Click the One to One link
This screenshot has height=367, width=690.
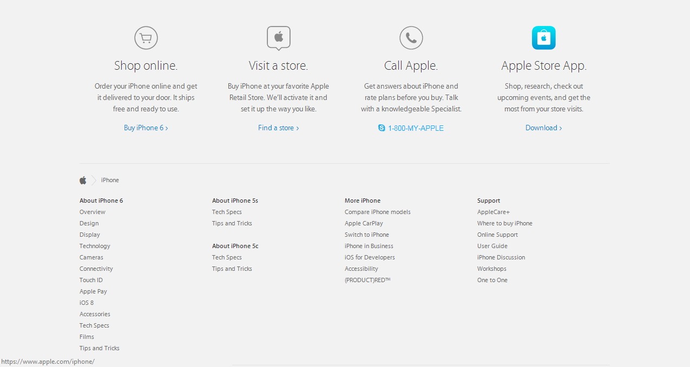(492, 280)
